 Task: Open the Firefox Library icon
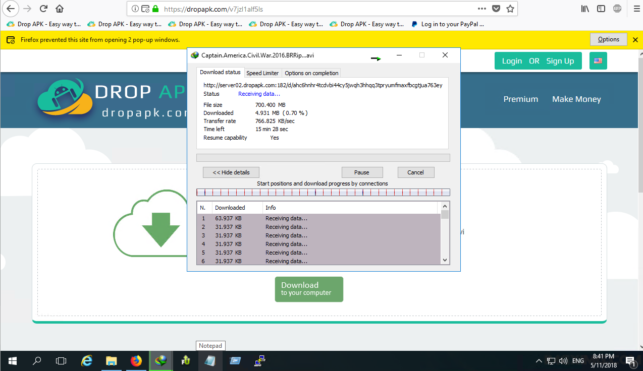(x=585, y=9)
